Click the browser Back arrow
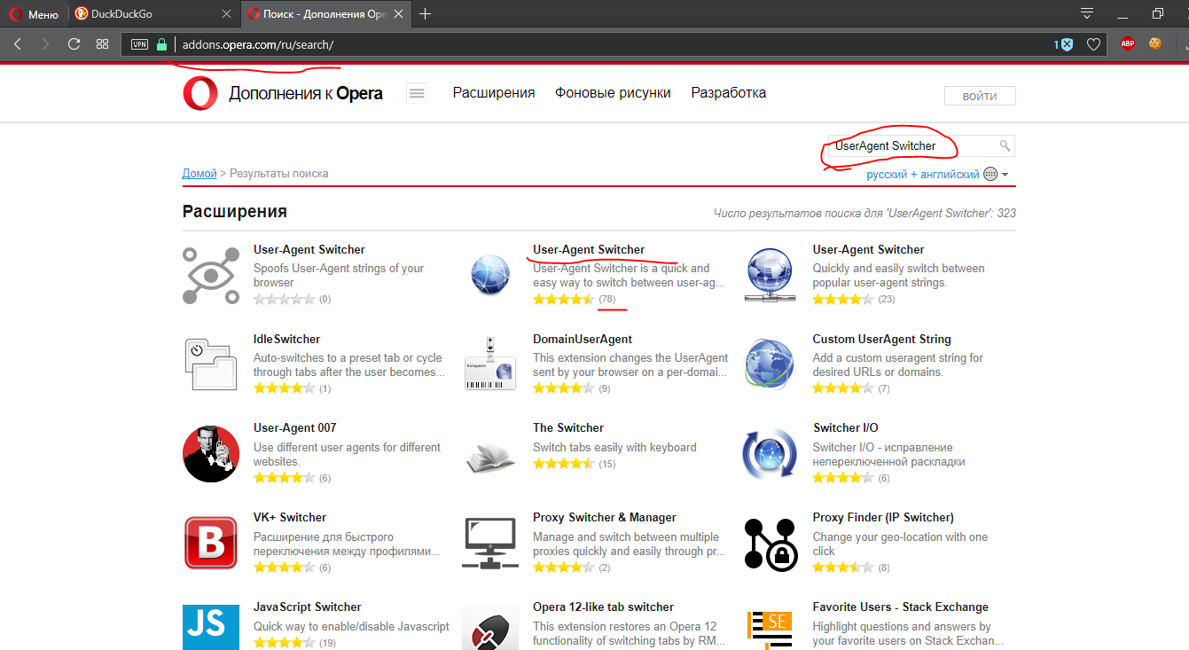 tap(18, 44)
